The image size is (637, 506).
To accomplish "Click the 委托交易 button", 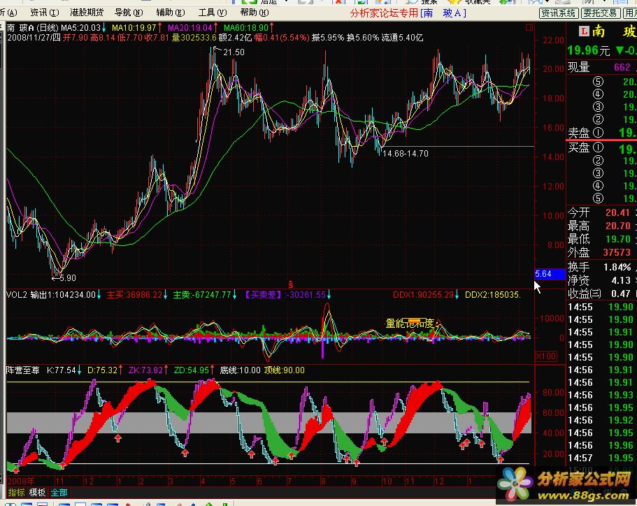I will point(600,13).
